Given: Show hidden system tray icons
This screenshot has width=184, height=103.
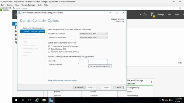Looking at the screenshot, I should [x=160, y=100].
